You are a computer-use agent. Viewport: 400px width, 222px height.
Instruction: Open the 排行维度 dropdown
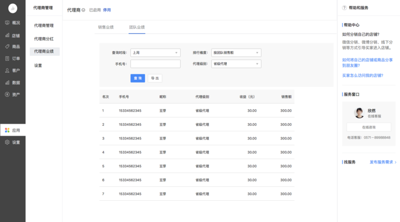click(236, 53)
